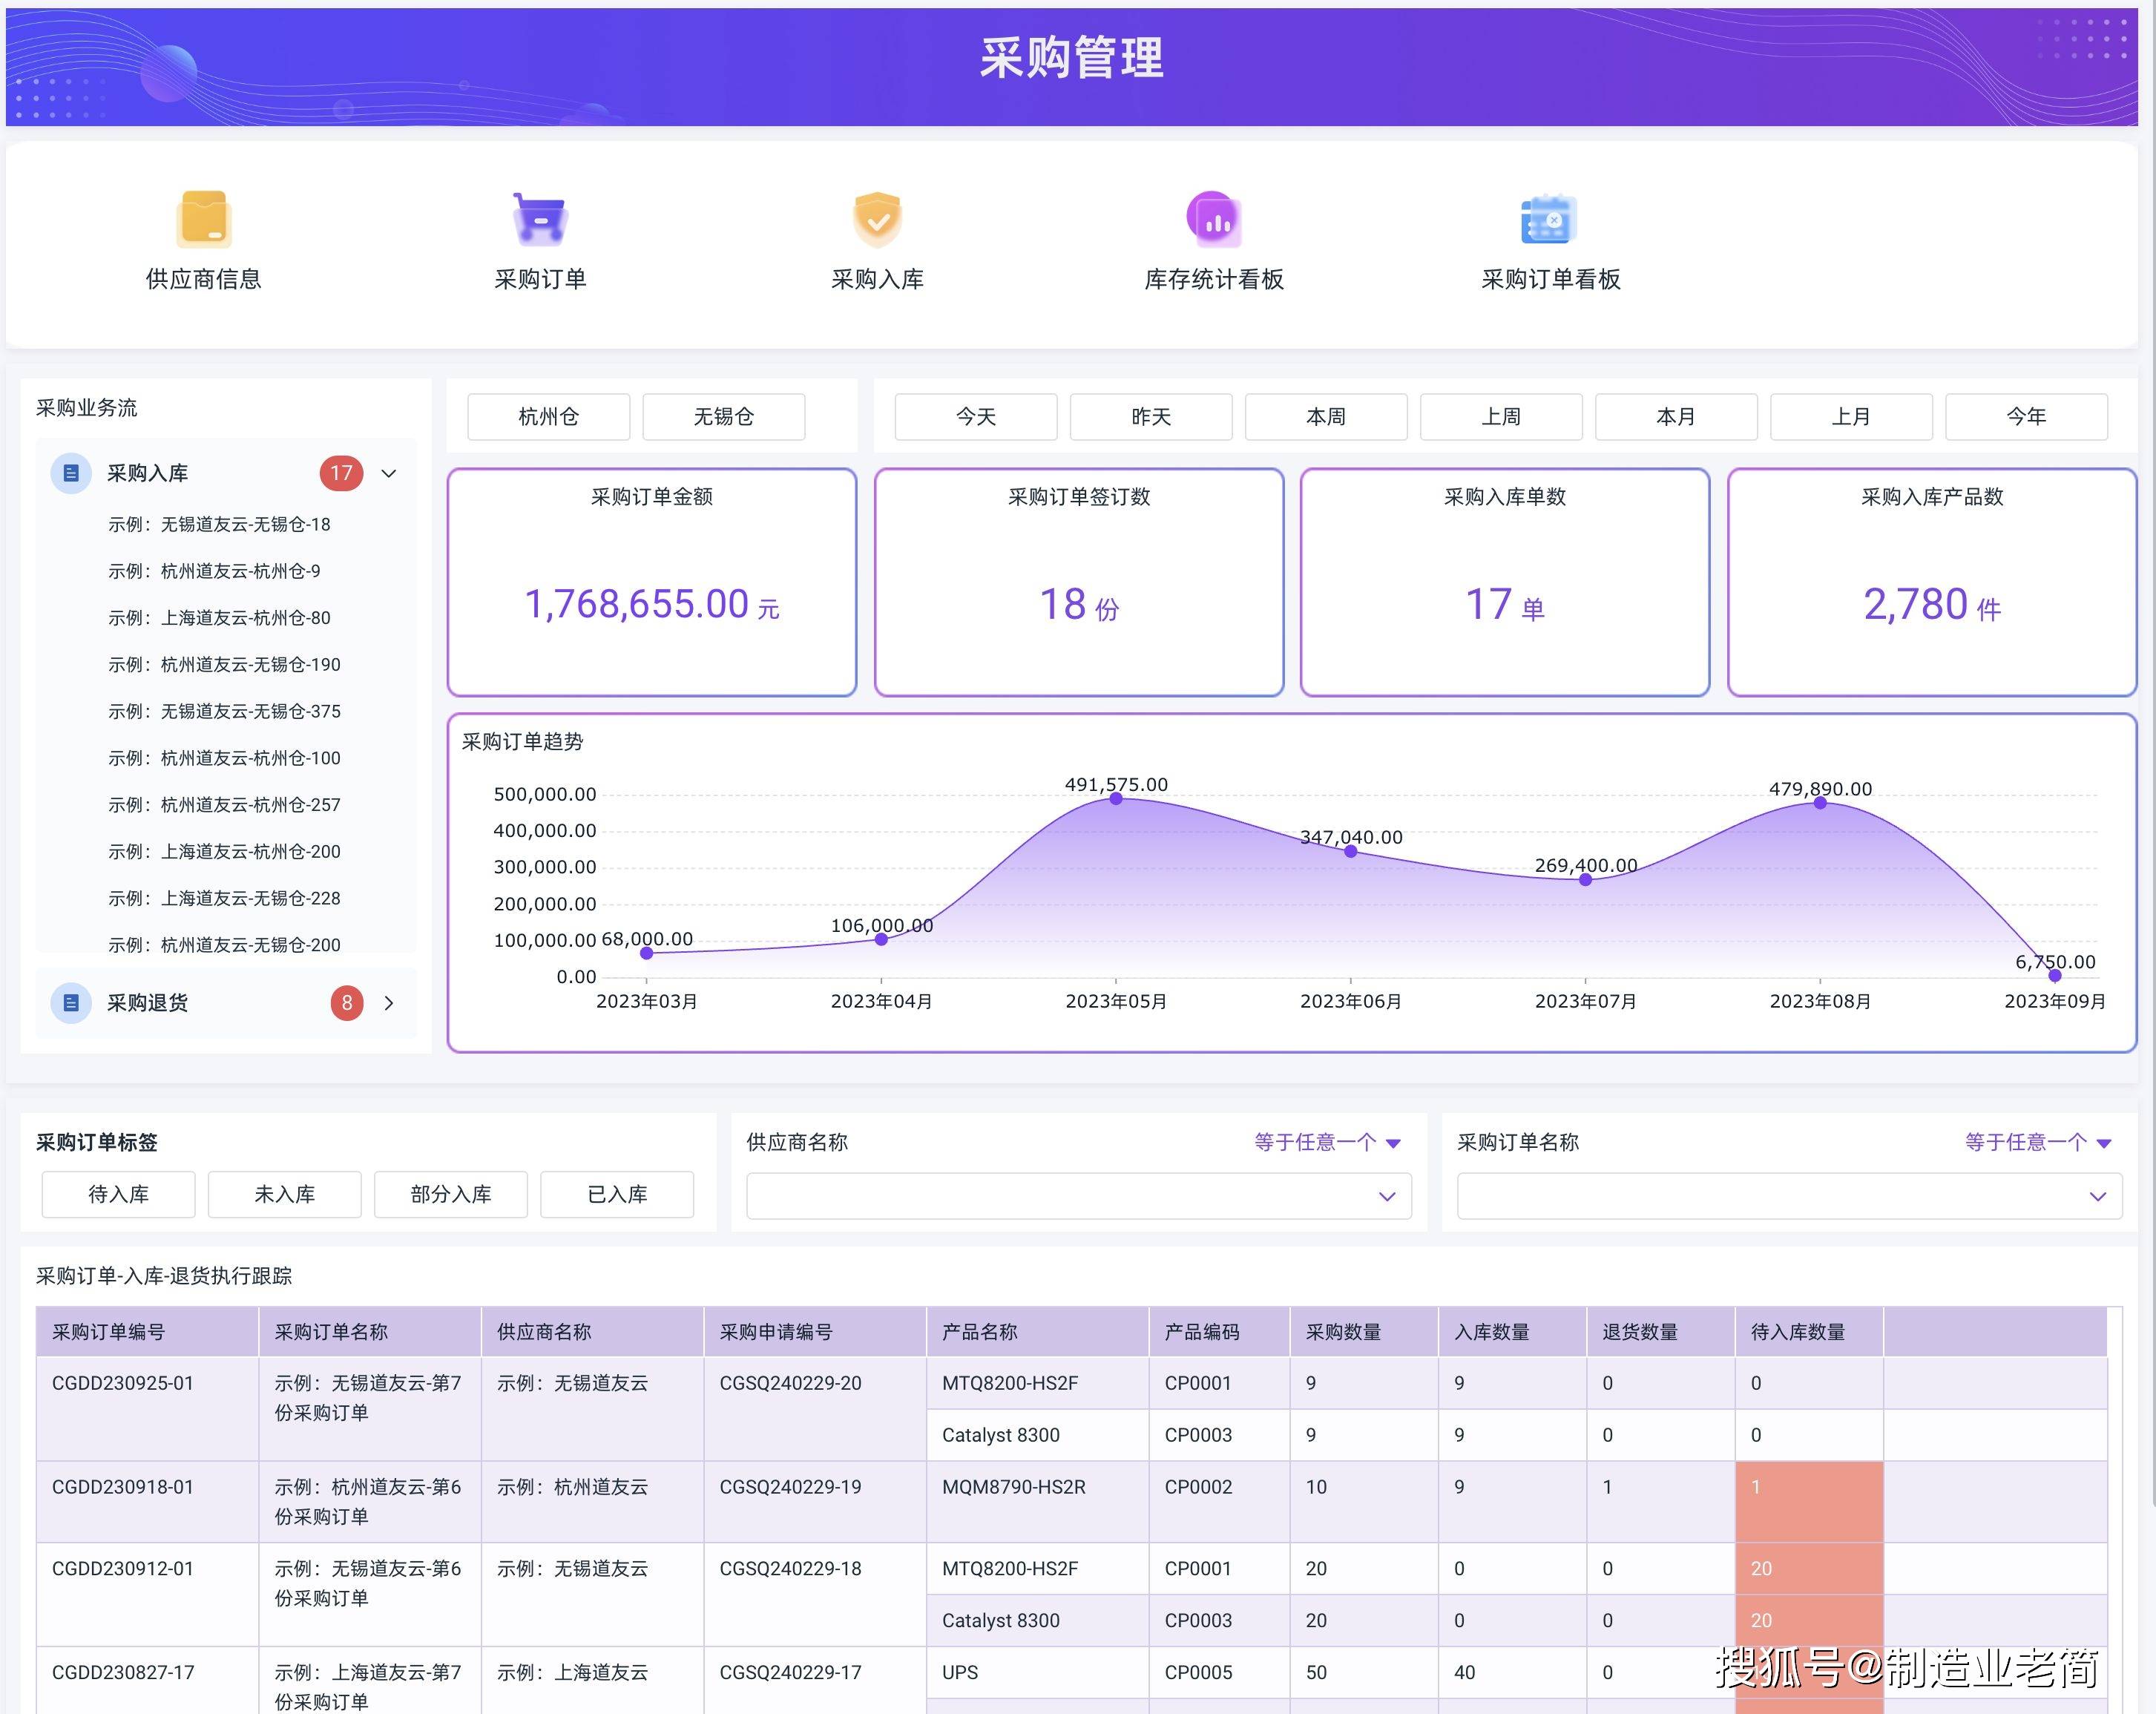Image resolution: width=2156 pixels, height=1714 pixels.
Task: Open 示例：上海道友云-杭州仓-200 entry
Action: click(224, 851)
